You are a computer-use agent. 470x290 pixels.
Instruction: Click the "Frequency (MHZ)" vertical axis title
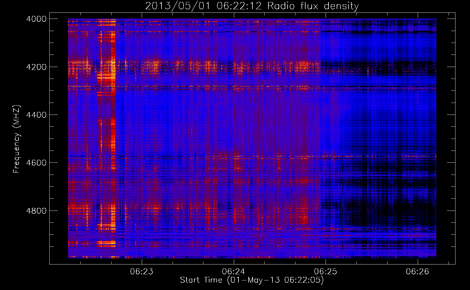17,139
